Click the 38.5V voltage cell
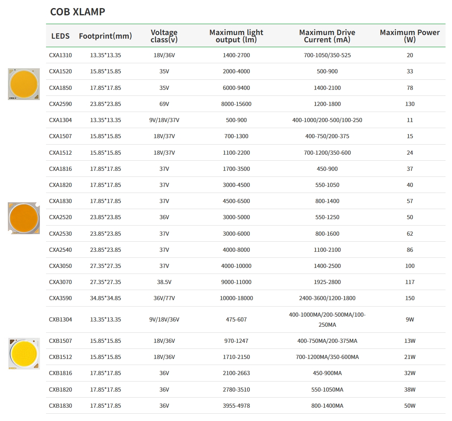 pos(164,282)
